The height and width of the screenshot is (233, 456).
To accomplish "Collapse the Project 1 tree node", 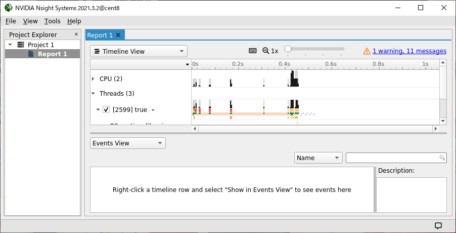I will click(x=11, y=45).
